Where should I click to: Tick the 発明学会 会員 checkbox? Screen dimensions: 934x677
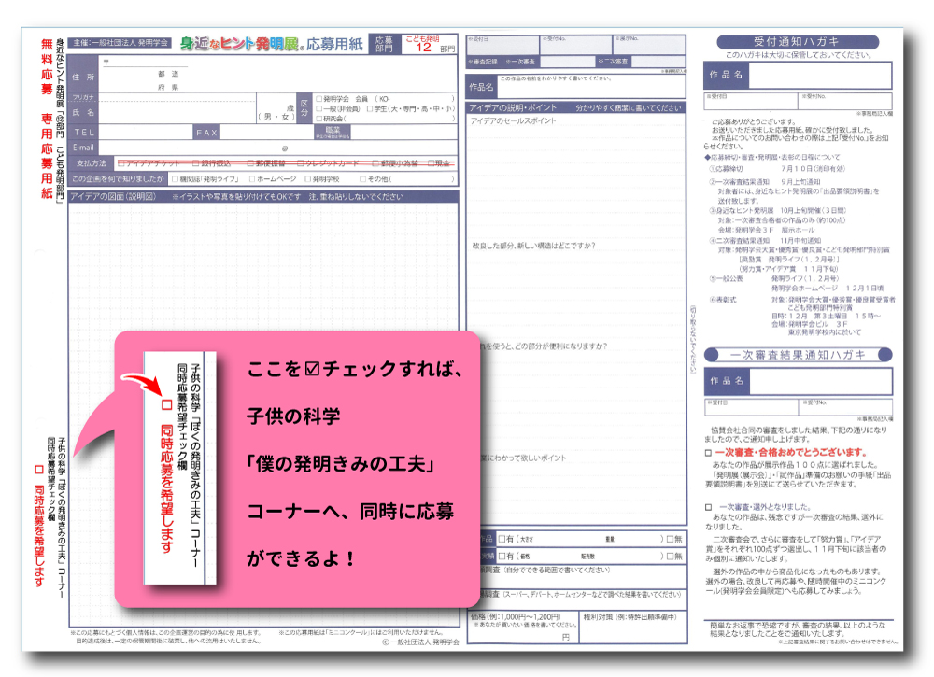tap(318, 98)
